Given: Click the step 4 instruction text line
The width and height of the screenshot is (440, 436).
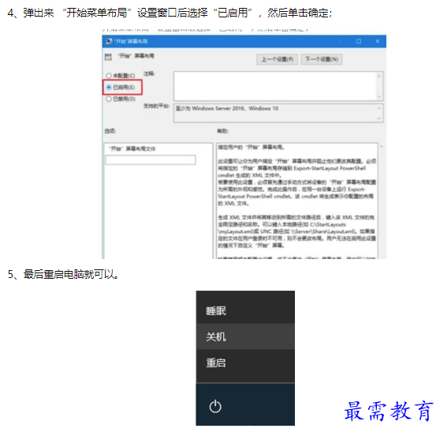Looking at the screenshot, I should coord(170,13).
